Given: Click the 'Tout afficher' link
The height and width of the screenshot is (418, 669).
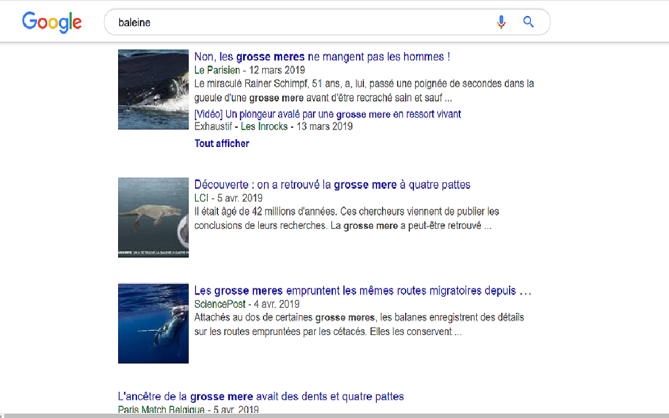Looking at the screenshot, I should [x=222, y=143].
